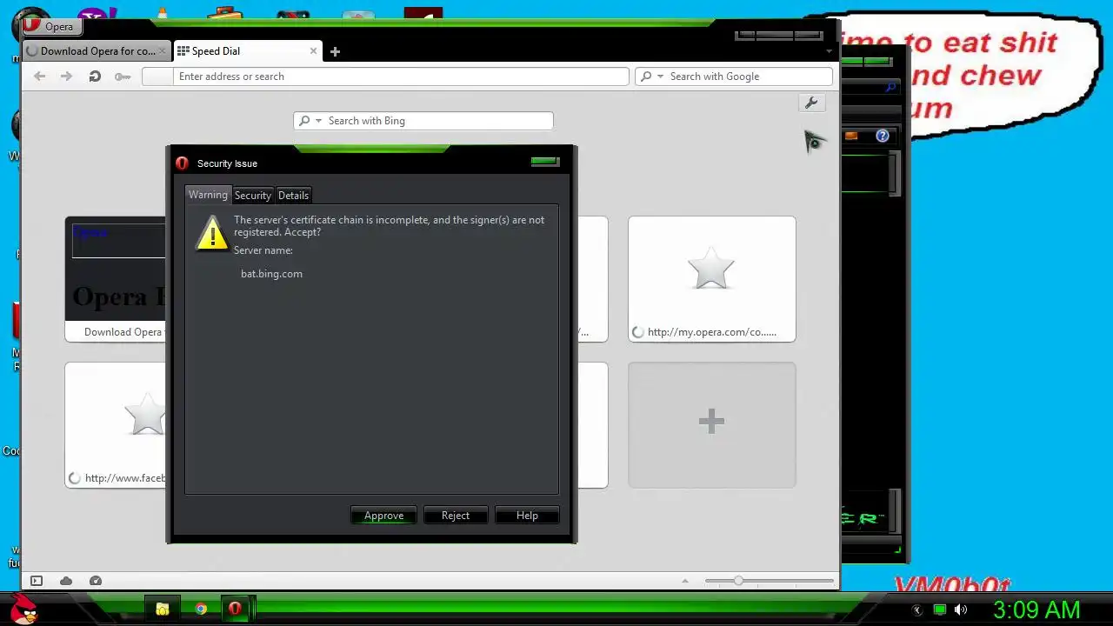Click the yellow warning triangle icon
The image size is (1113, 626).
[x=212, y=233]
